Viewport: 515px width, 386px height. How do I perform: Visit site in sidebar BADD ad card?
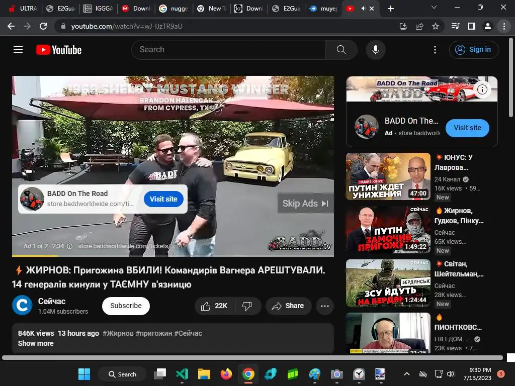[x=467, y=128]
